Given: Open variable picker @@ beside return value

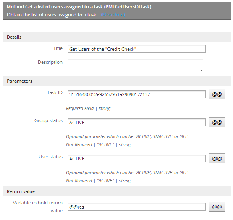Looking at the screenshot, I should (x=217, y=207).
